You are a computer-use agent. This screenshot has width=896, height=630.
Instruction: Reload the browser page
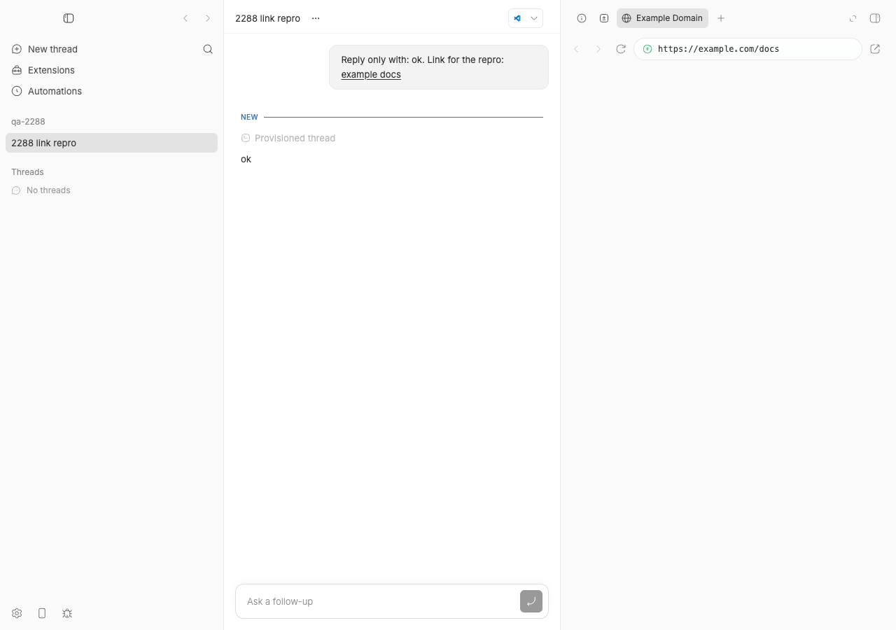(621, 49)
